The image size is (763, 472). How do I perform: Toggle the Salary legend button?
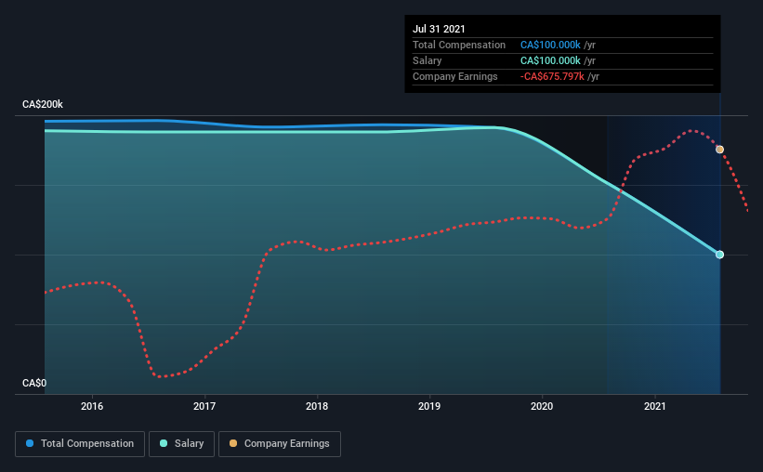tap(181, 444)
